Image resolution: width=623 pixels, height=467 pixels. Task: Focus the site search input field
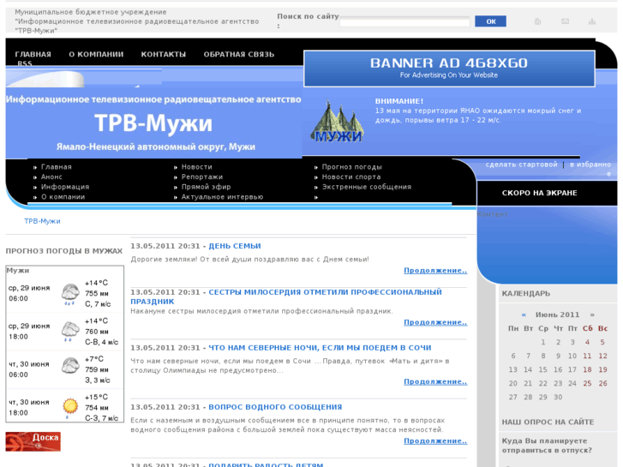click(x=404, y=22)
